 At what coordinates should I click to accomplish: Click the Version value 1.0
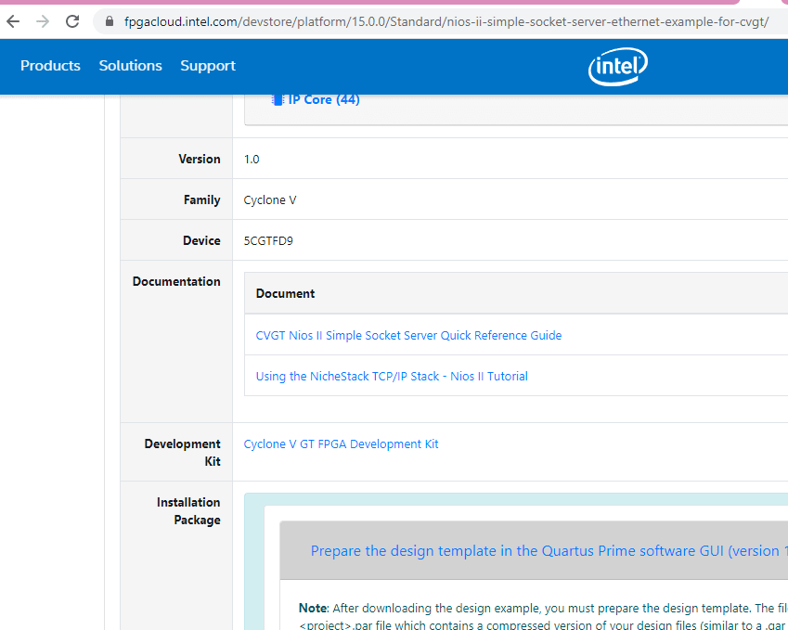click(x=251, y=159)
